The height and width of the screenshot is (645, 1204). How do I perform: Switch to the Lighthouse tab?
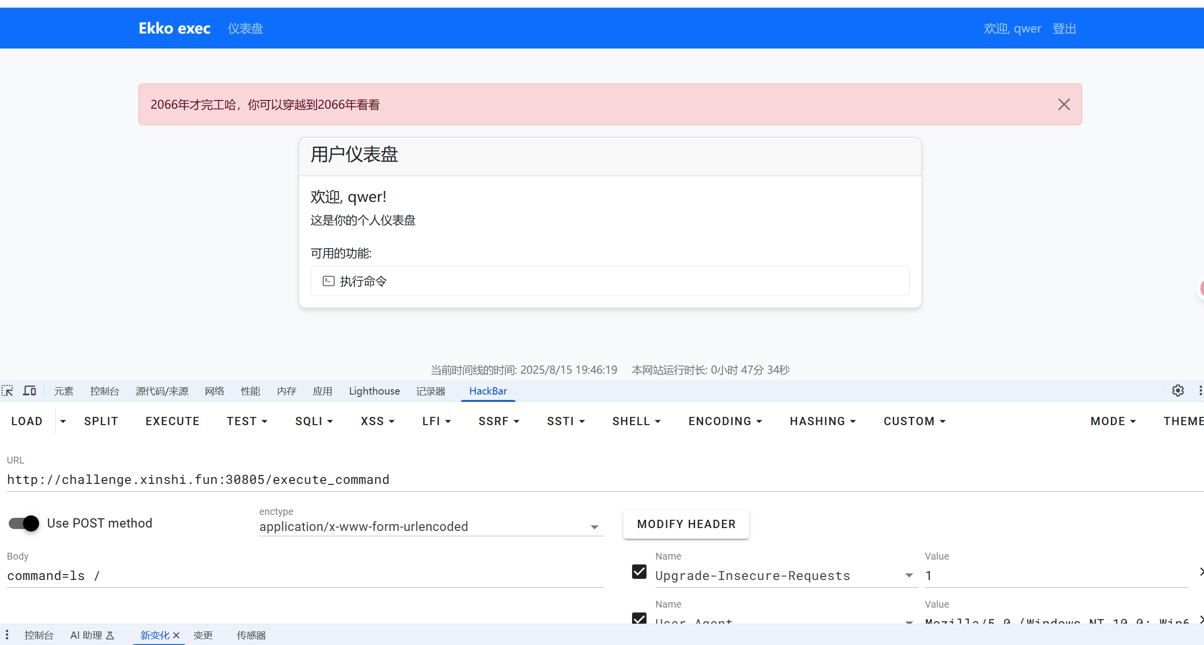point(374,391)
